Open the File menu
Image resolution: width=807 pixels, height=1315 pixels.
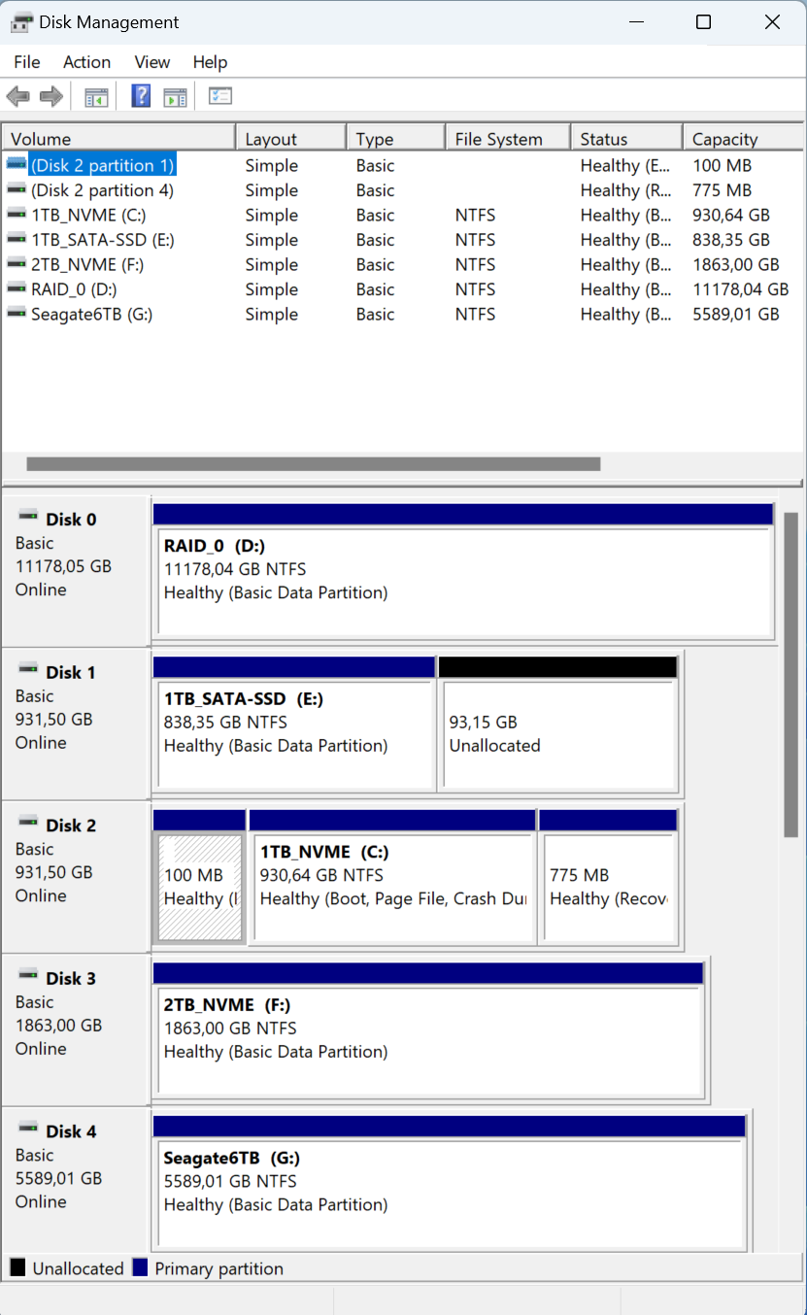click(27, 62)
